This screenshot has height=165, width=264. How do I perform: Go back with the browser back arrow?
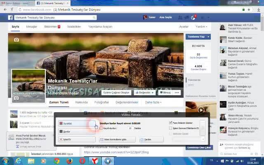[5, 9]
